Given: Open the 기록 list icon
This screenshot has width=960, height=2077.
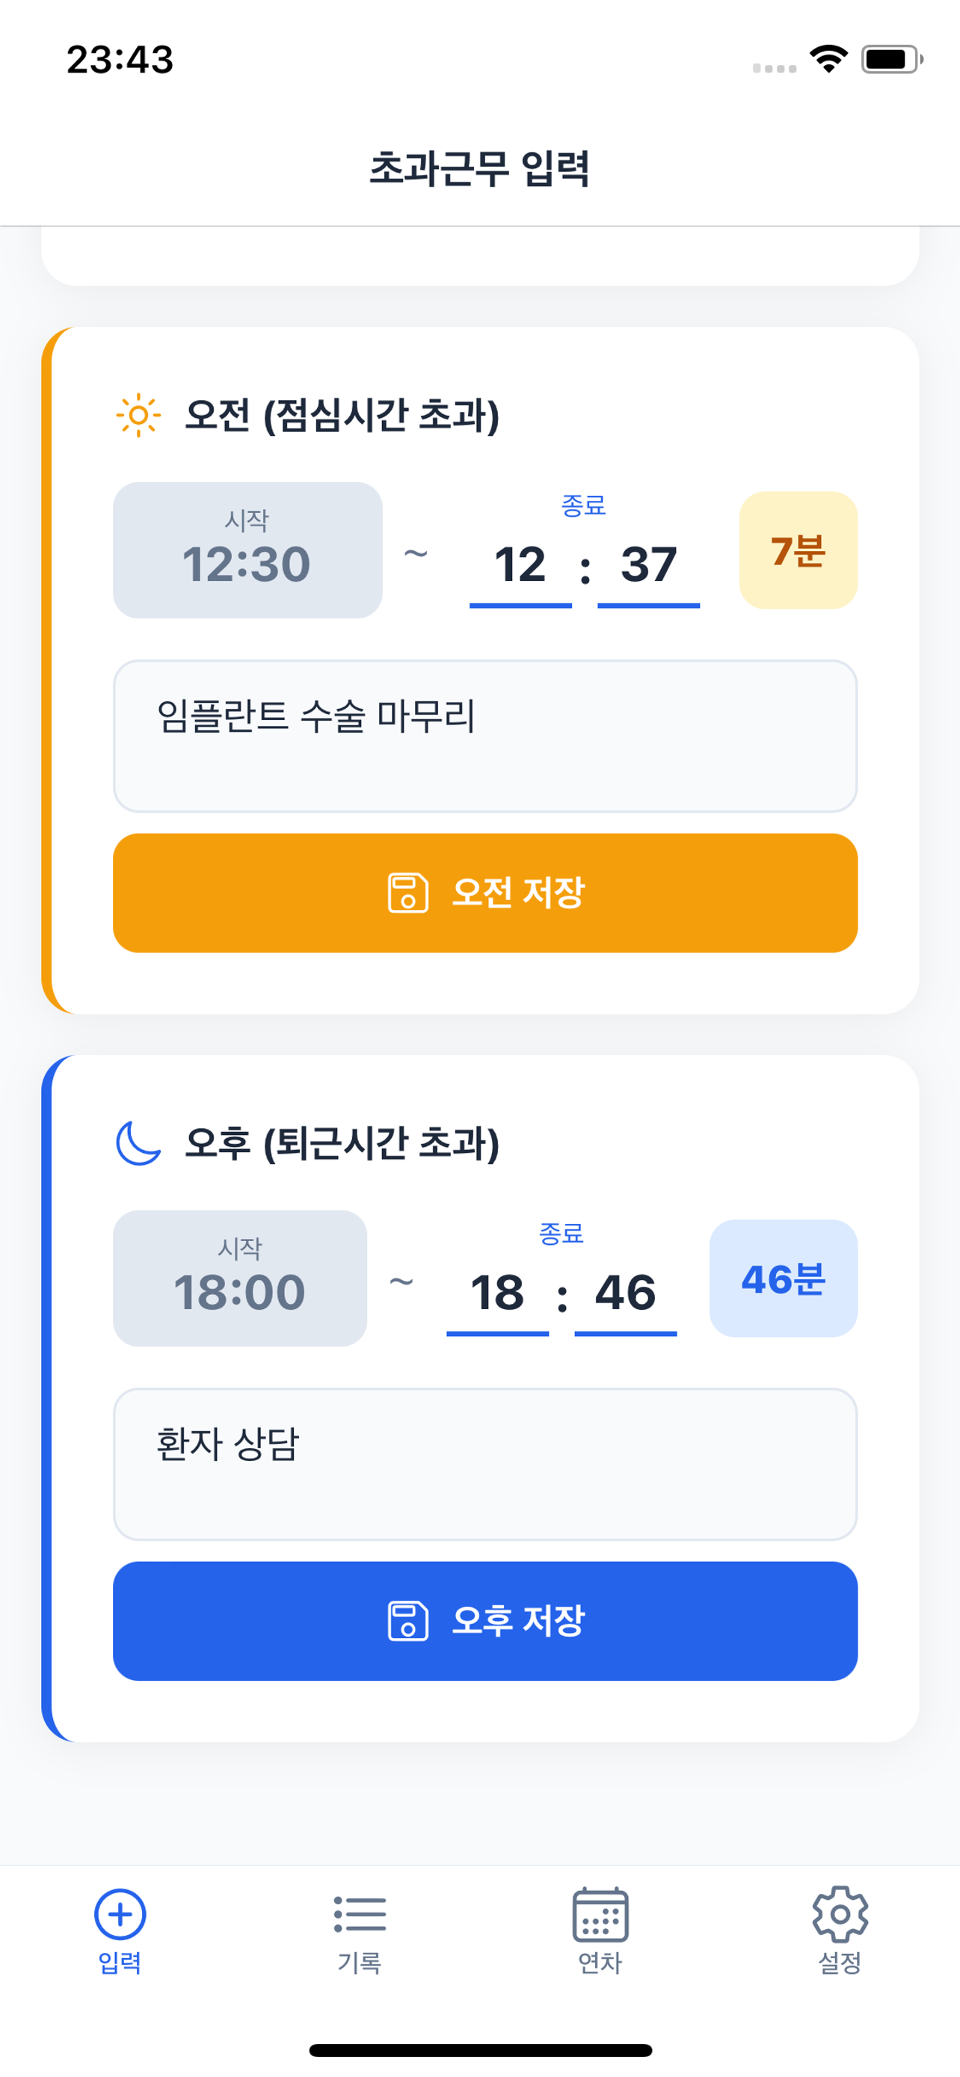Looking at the screenshot, I should (x=360, y=1915).
